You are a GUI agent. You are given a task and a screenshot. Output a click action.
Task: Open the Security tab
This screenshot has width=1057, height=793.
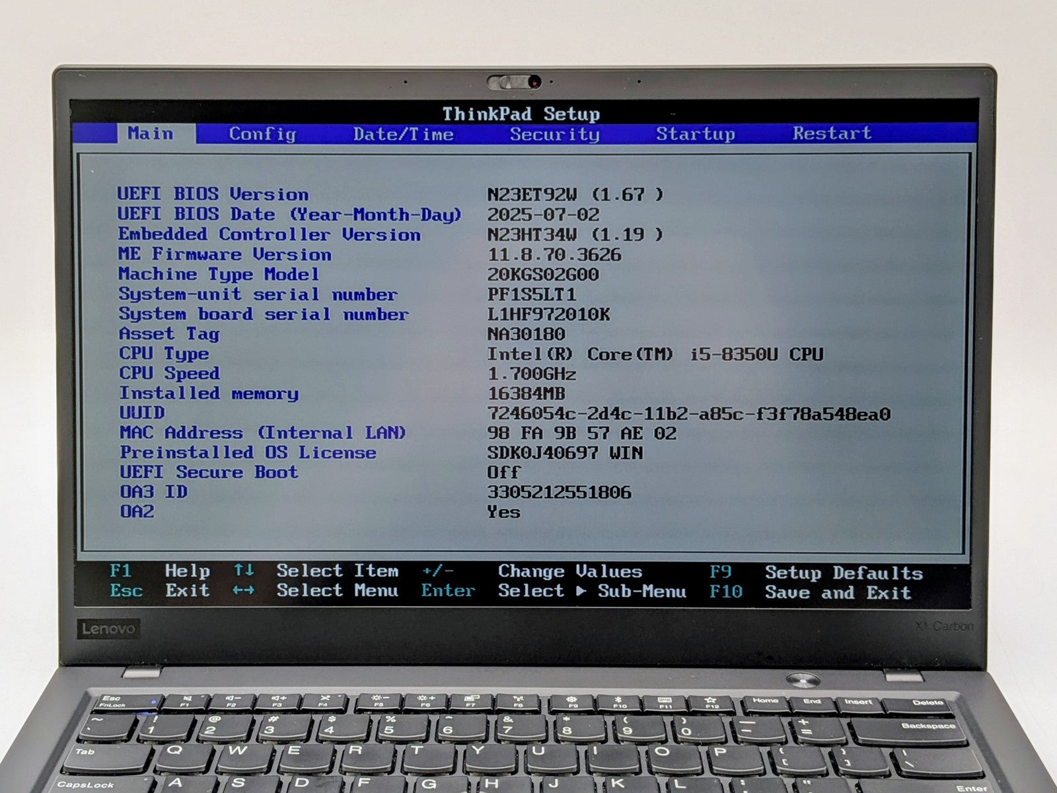coord(555,134)
